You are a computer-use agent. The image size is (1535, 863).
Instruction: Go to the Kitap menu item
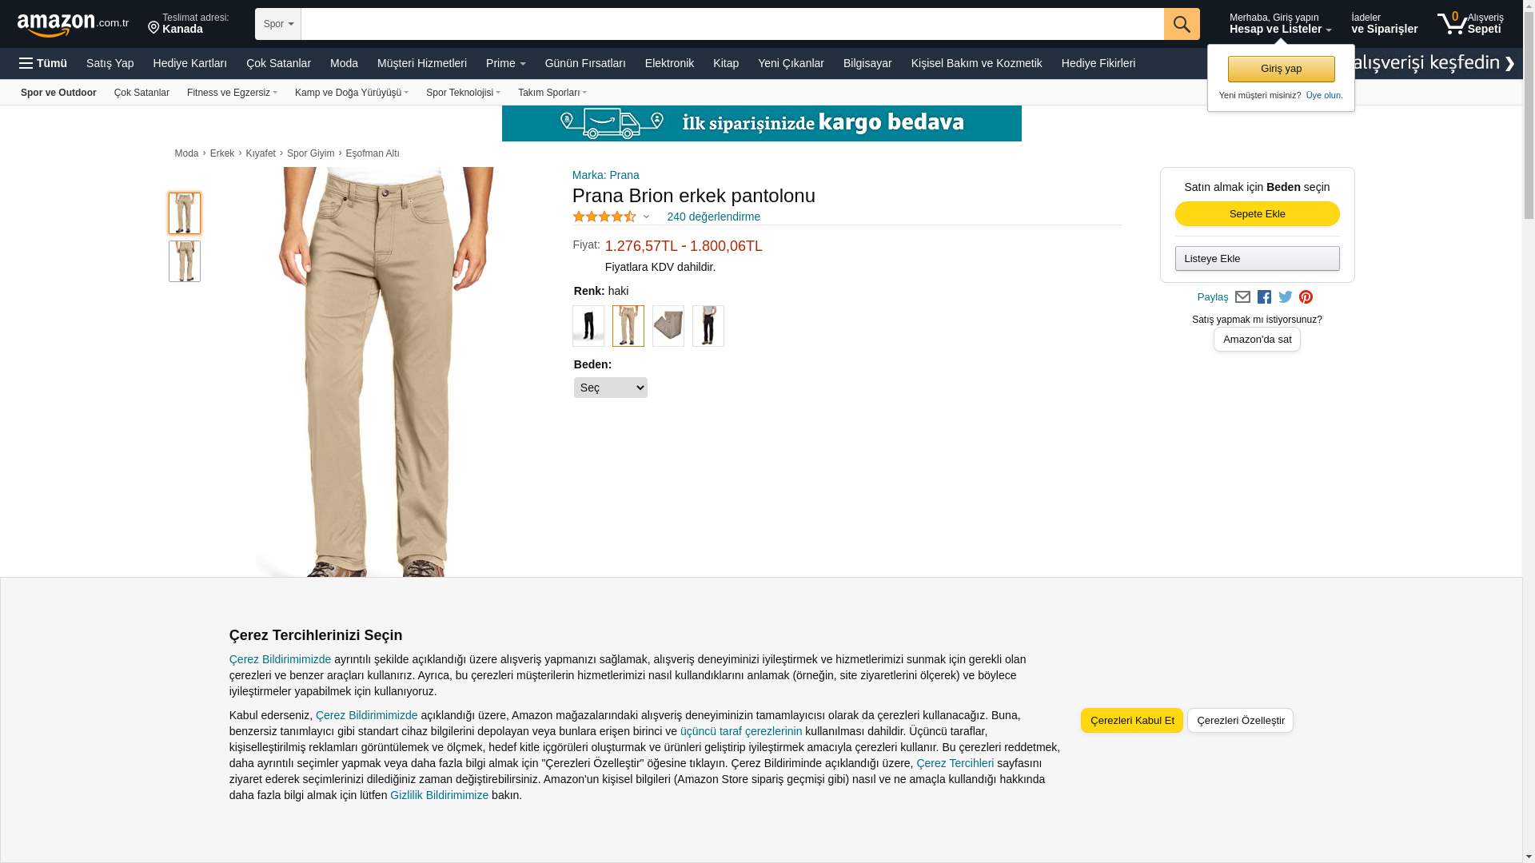pyautogui.click(x=726, y=63)
